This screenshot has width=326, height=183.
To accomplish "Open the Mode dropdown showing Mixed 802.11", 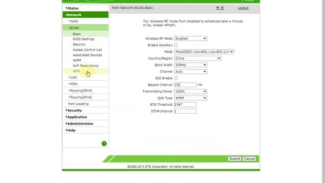I will (x=204, y=52).
